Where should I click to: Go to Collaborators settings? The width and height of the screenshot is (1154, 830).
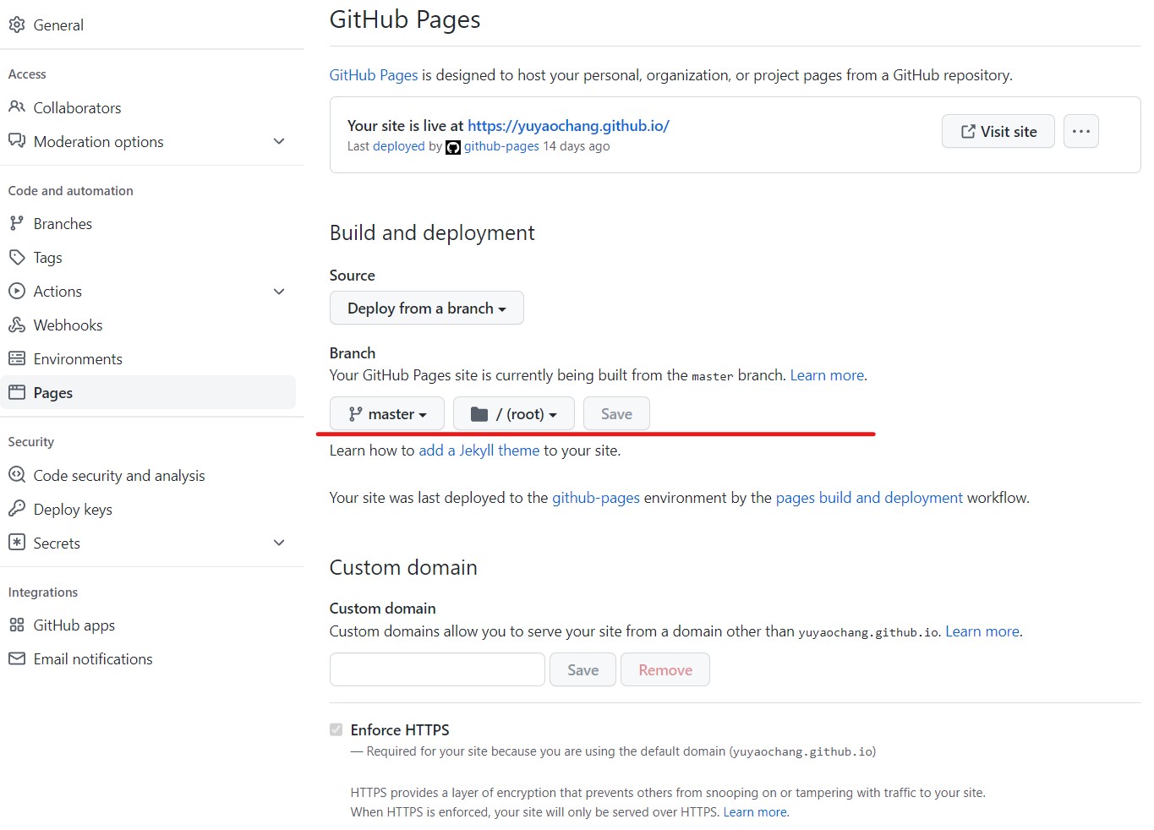[x=148, y=107]
